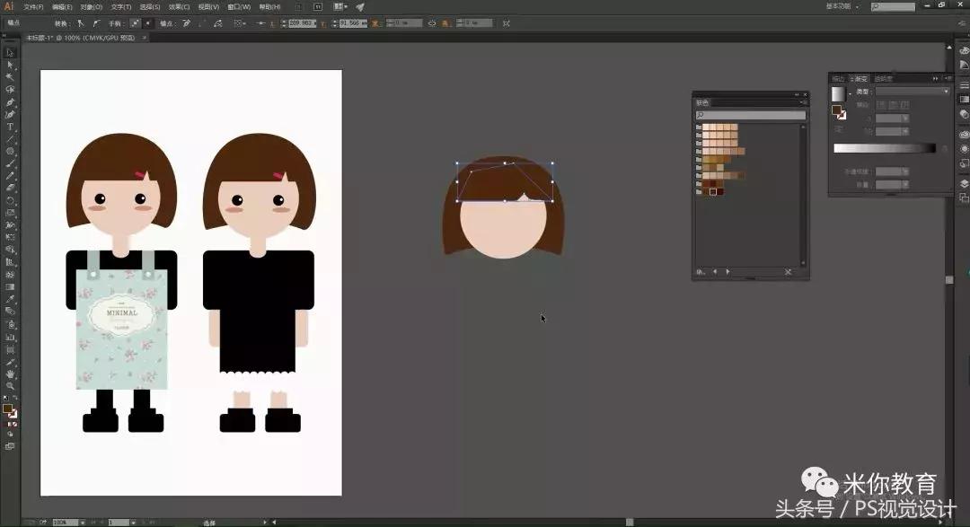The image size is (970, 527).
Task: Pick the Hand tool in the toolbox
Action: pyautogui.click(x=11, y=373)
